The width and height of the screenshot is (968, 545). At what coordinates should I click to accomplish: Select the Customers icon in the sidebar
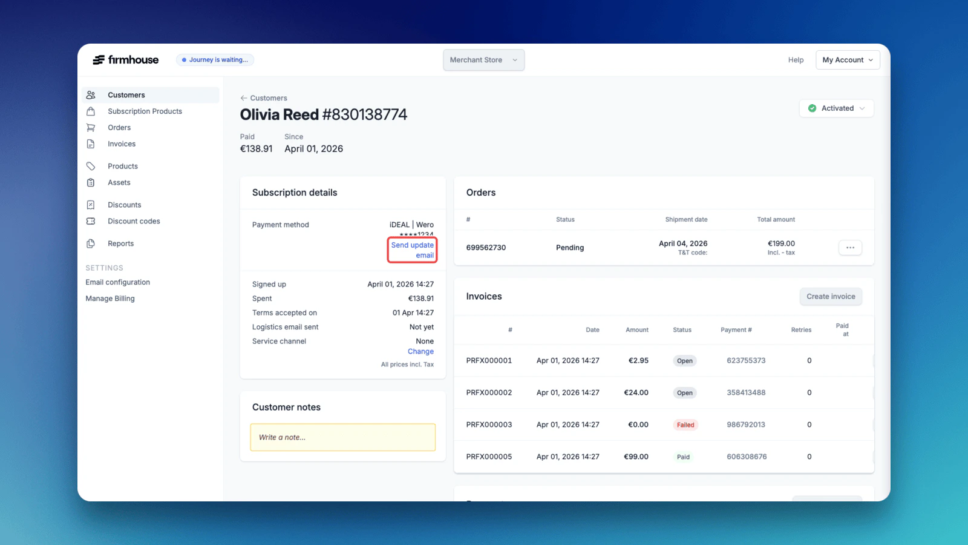pyautogui.click(x=91, y=95)
